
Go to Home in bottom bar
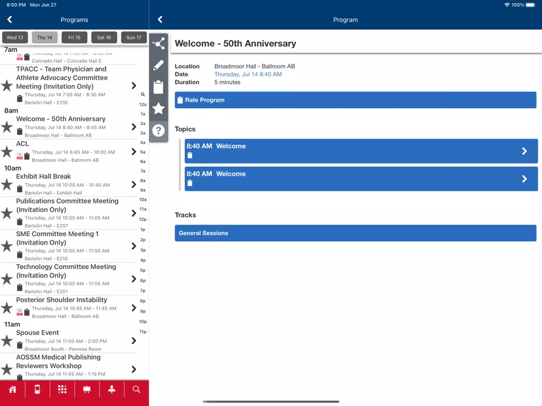pos(13,389)
